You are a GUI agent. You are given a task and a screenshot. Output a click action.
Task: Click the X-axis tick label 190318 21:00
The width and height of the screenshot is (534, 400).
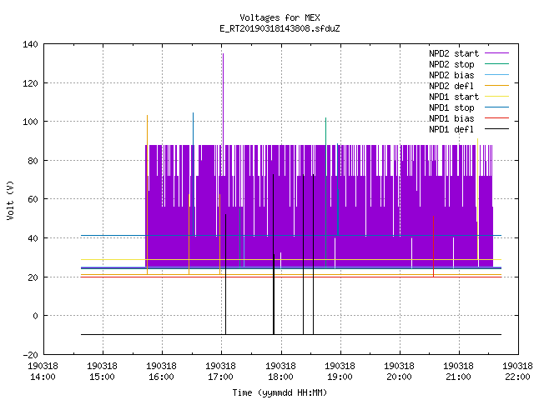pyautogui.click(x=458, y=372)
